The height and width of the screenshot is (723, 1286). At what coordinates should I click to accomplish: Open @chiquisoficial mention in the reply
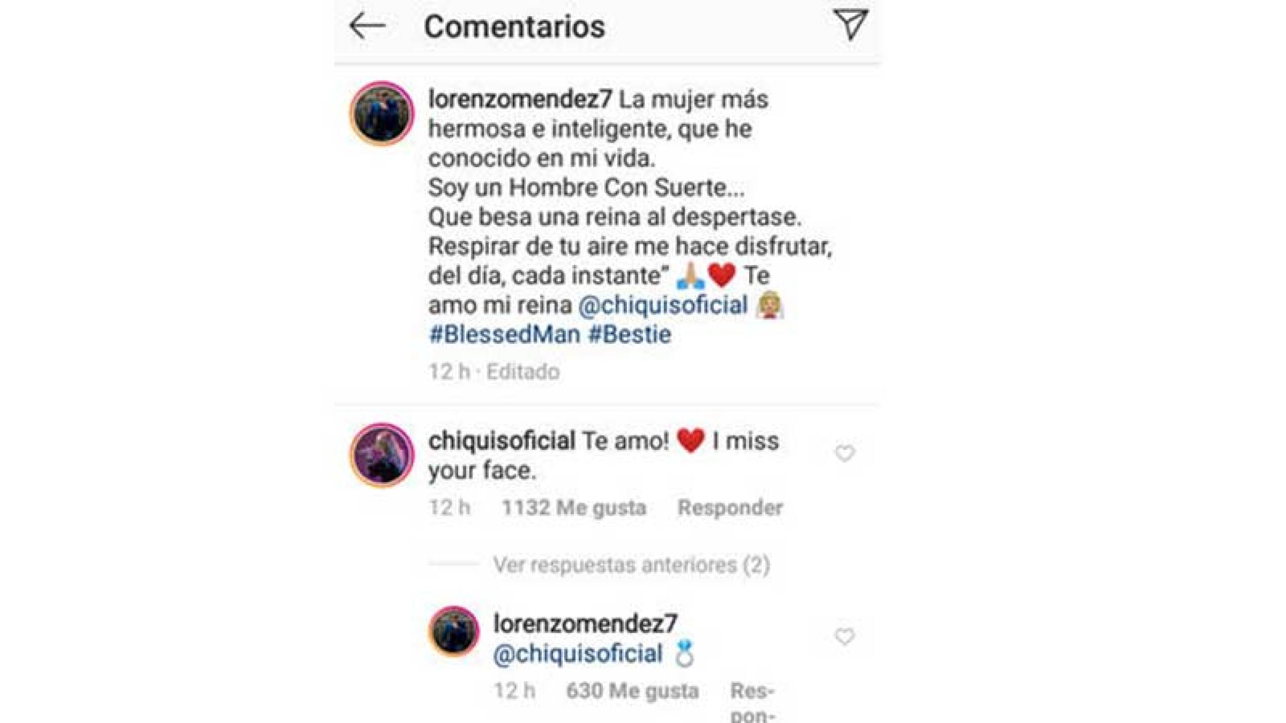click(578, 654)
